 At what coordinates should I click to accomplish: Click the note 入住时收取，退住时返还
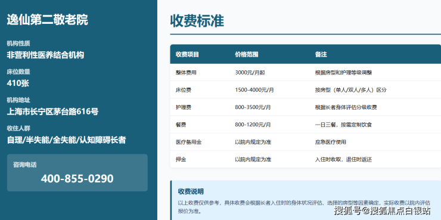[343, 160]
